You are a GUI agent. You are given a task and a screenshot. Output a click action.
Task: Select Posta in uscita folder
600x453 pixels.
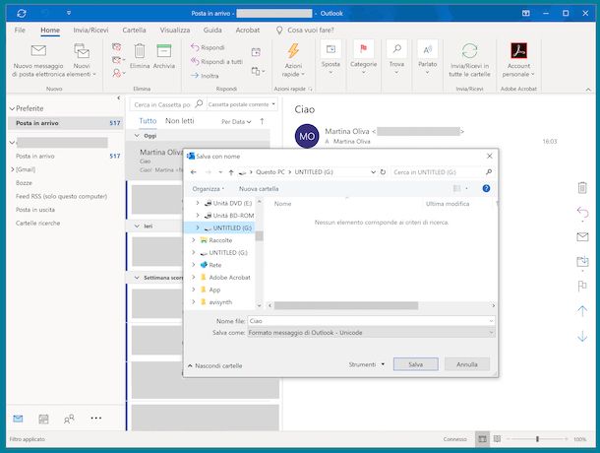click(35, 210)
